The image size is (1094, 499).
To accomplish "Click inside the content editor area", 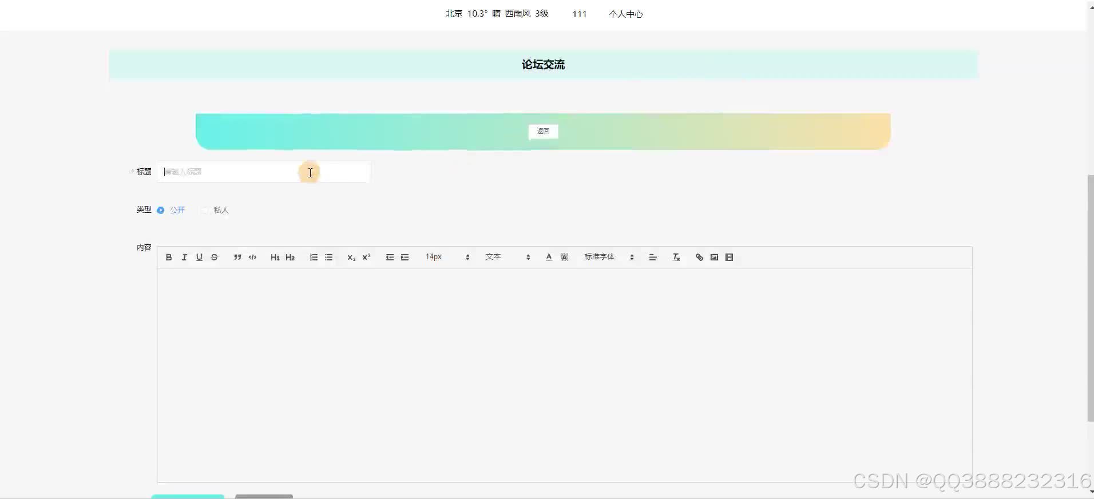I will tap(565, 375).
